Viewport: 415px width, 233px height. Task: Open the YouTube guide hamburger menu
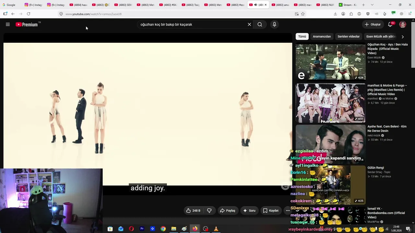pos(8,24)
